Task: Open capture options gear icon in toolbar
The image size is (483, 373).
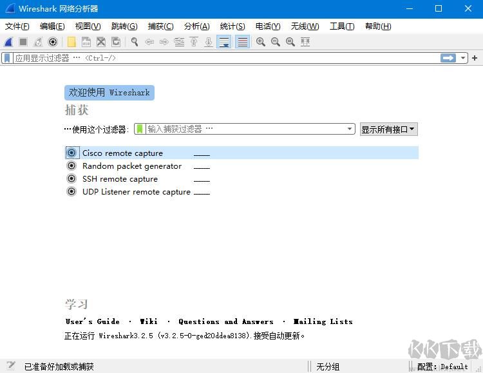Action: click(53, 42)
